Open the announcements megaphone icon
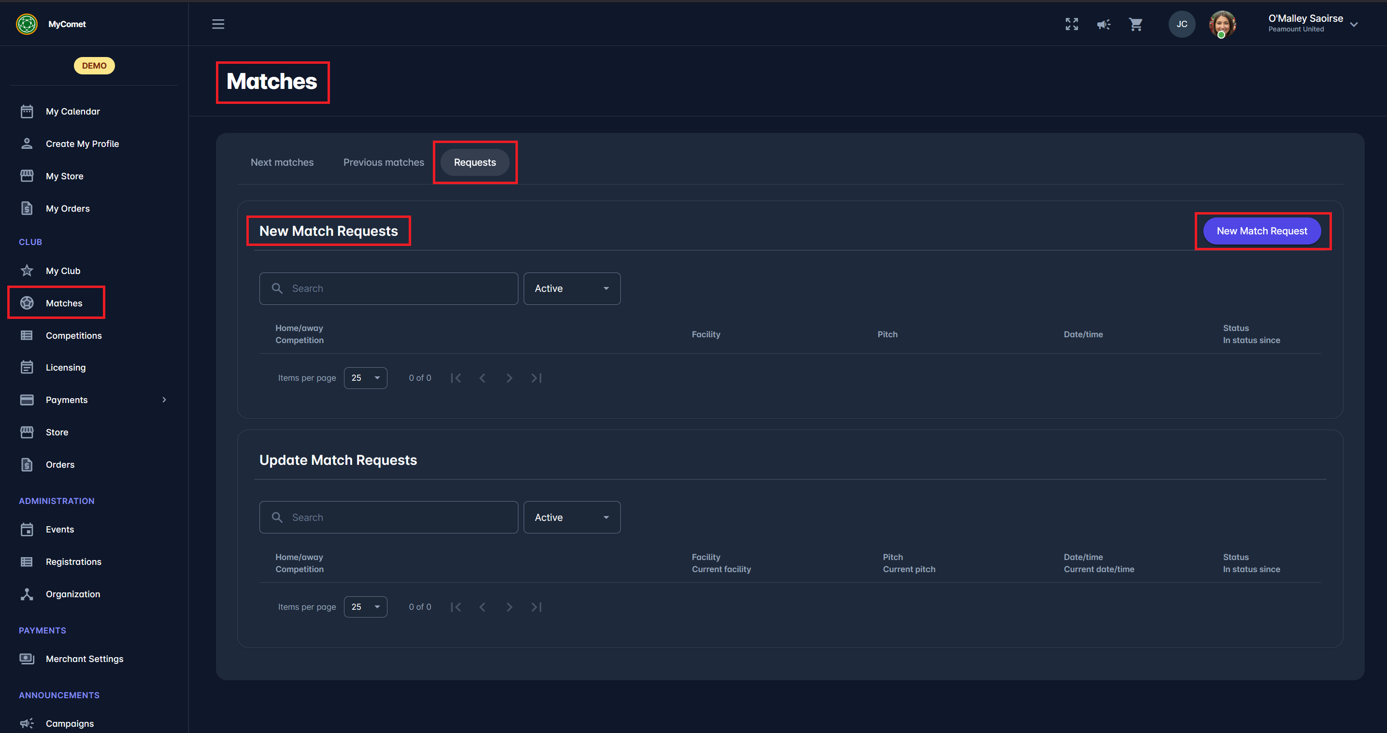The image size is (1387, 733). 1103,24
